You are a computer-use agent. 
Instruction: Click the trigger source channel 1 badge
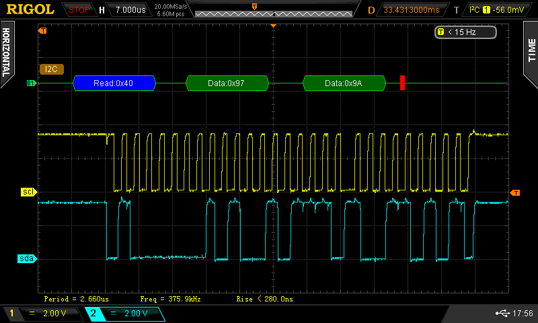click(486, 10)
